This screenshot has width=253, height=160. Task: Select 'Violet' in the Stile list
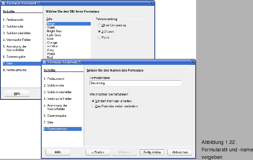tap(51, 27)
